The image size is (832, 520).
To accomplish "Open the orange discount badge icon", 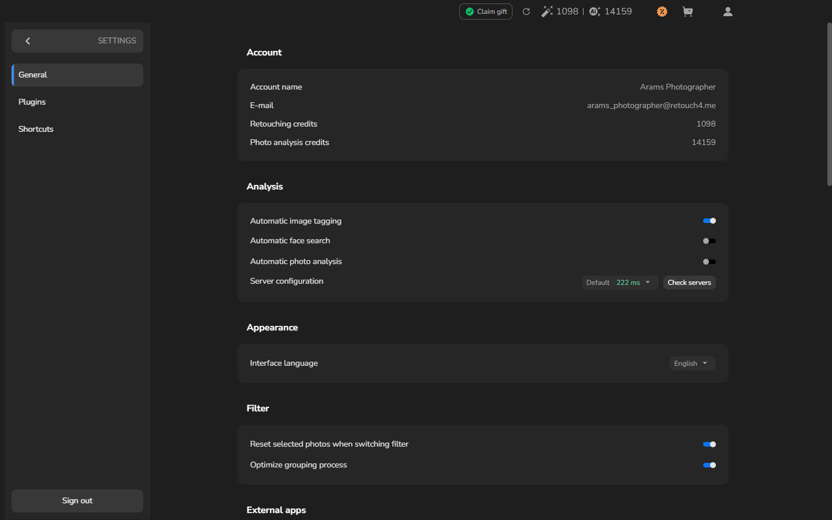I will (x=662, y=12).
